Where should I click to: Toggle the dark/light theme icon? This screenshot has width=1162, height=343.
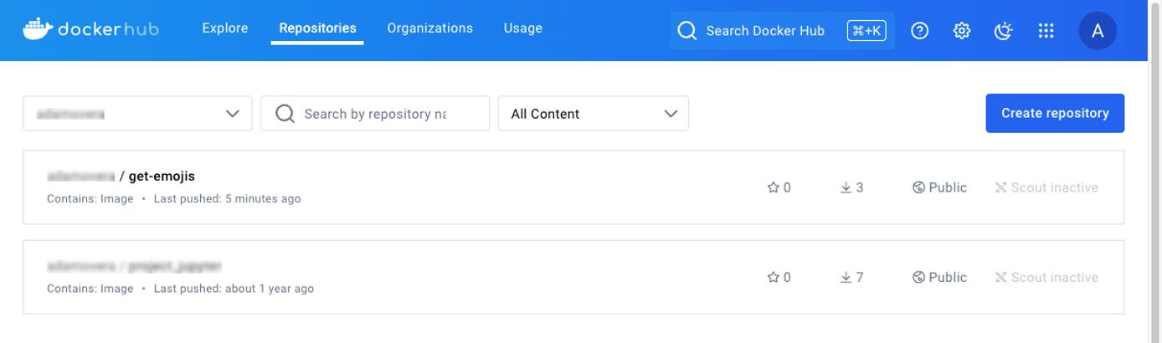1003,31
